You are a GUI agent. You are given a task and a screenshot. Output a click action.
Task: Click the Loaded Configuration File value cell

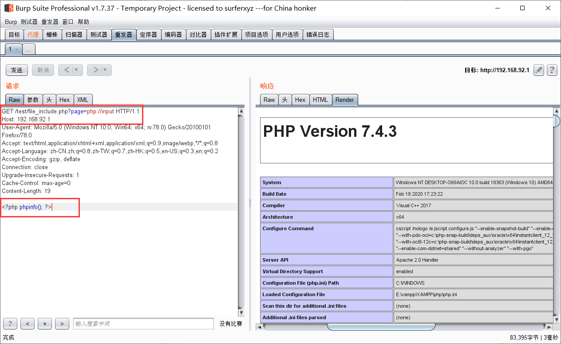(474, 294)
